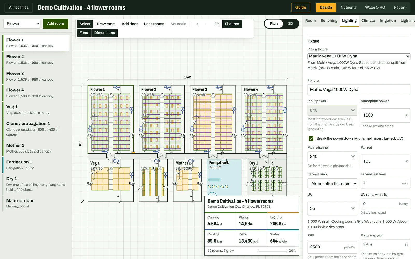Zoom out with the minus toolbar button
This screenshot has height=259, width=415.
click(206, 24)
